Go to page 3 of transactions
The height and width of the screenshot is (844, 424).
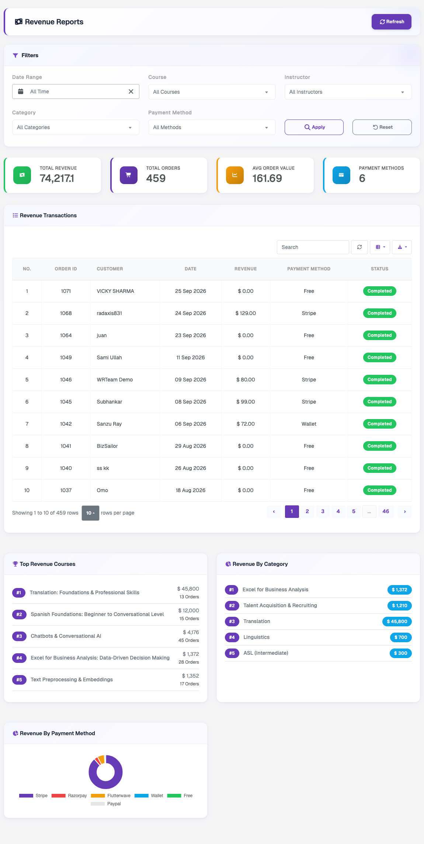[x=323, y=511]
